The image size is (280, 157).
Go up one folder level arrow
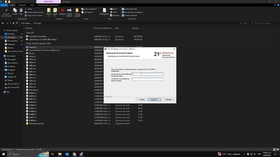point(14,23)
